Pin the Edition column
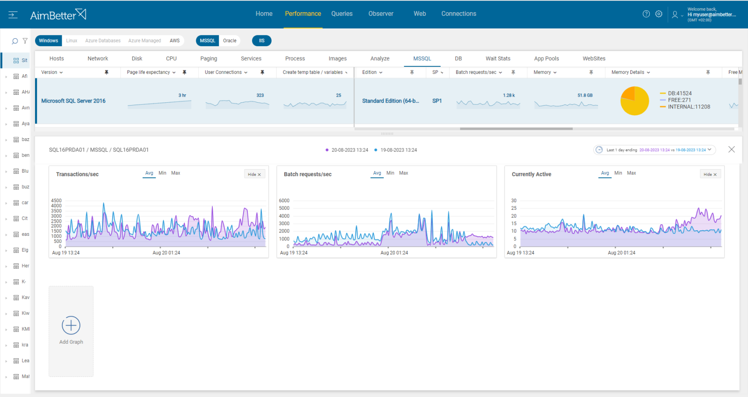748x397 pixels. tap(412, 72)
